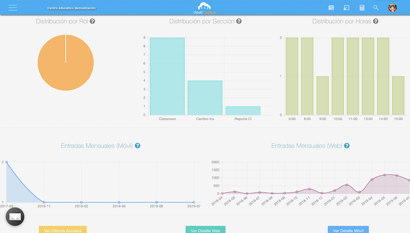The image size is (410, 233).
Task: Click the Ver Últimos Accesos button
Action: [63, 229]
